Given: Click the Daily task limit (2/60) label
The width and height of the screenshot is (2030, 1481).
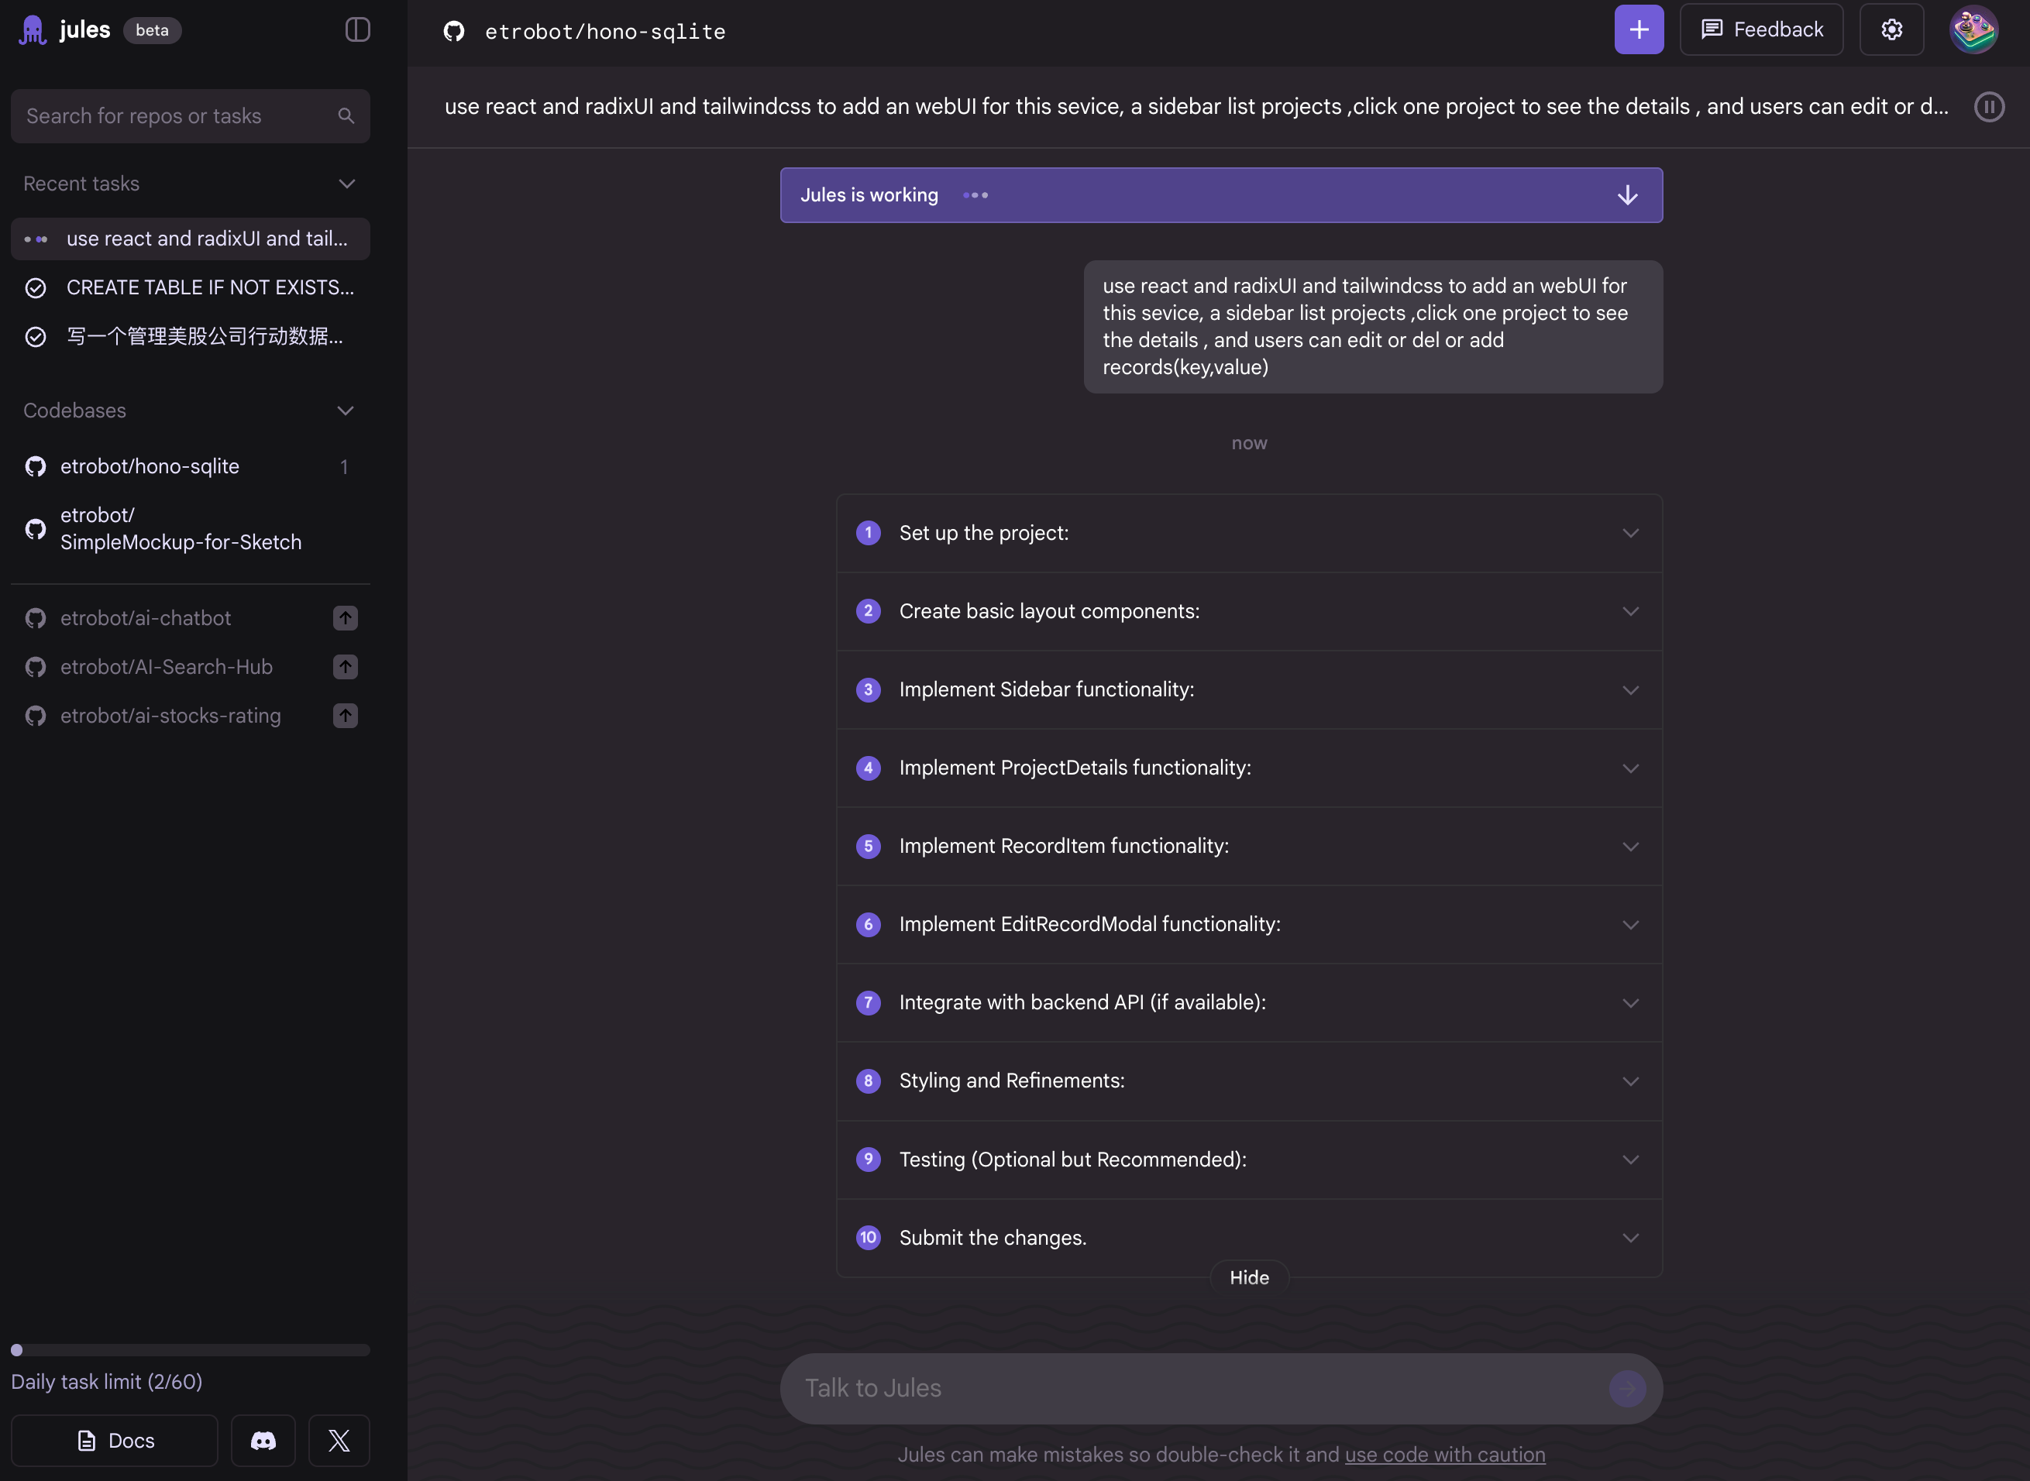Looking at the screenshot, I should [x=107, y=1382].
